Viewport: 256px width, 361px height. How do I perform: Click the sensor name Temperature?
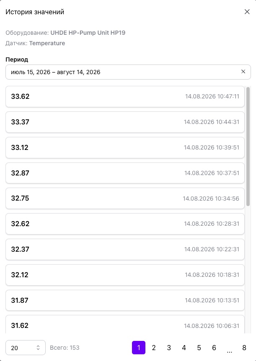click(47, 43)
